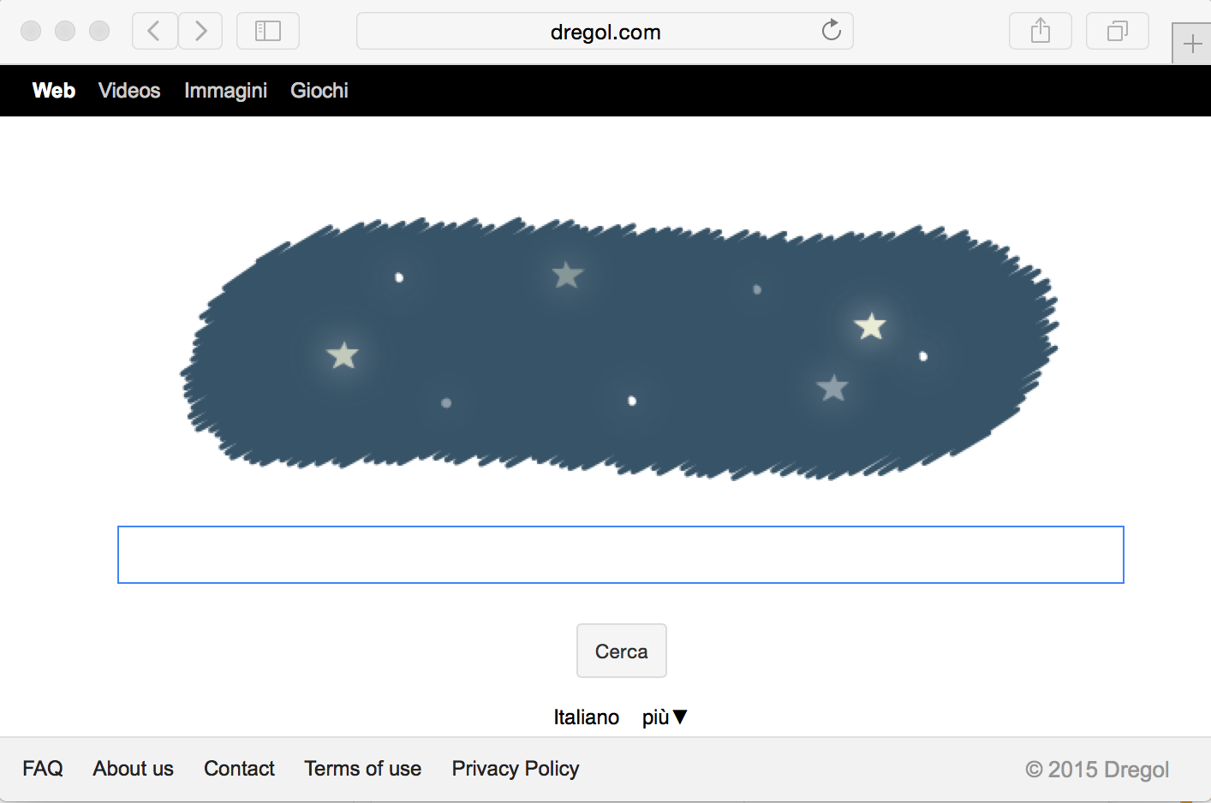Open the FAQ page
1211x803 pixels.
pyautogui.click(x=43, y=769)
